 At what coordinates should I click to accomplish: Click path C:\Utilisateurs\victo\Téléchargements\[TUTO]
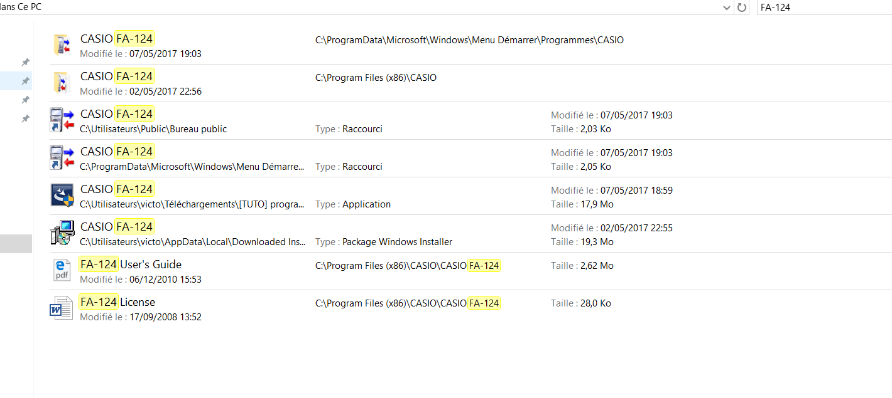193,204
